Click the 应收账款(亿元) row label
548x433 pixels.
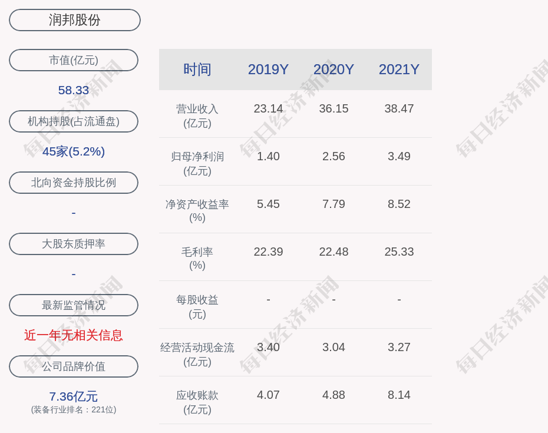point(197,402)
